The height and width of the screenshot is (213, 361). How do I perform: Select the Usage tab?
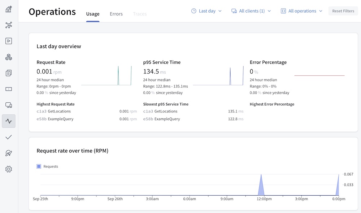tap(93, 14)
